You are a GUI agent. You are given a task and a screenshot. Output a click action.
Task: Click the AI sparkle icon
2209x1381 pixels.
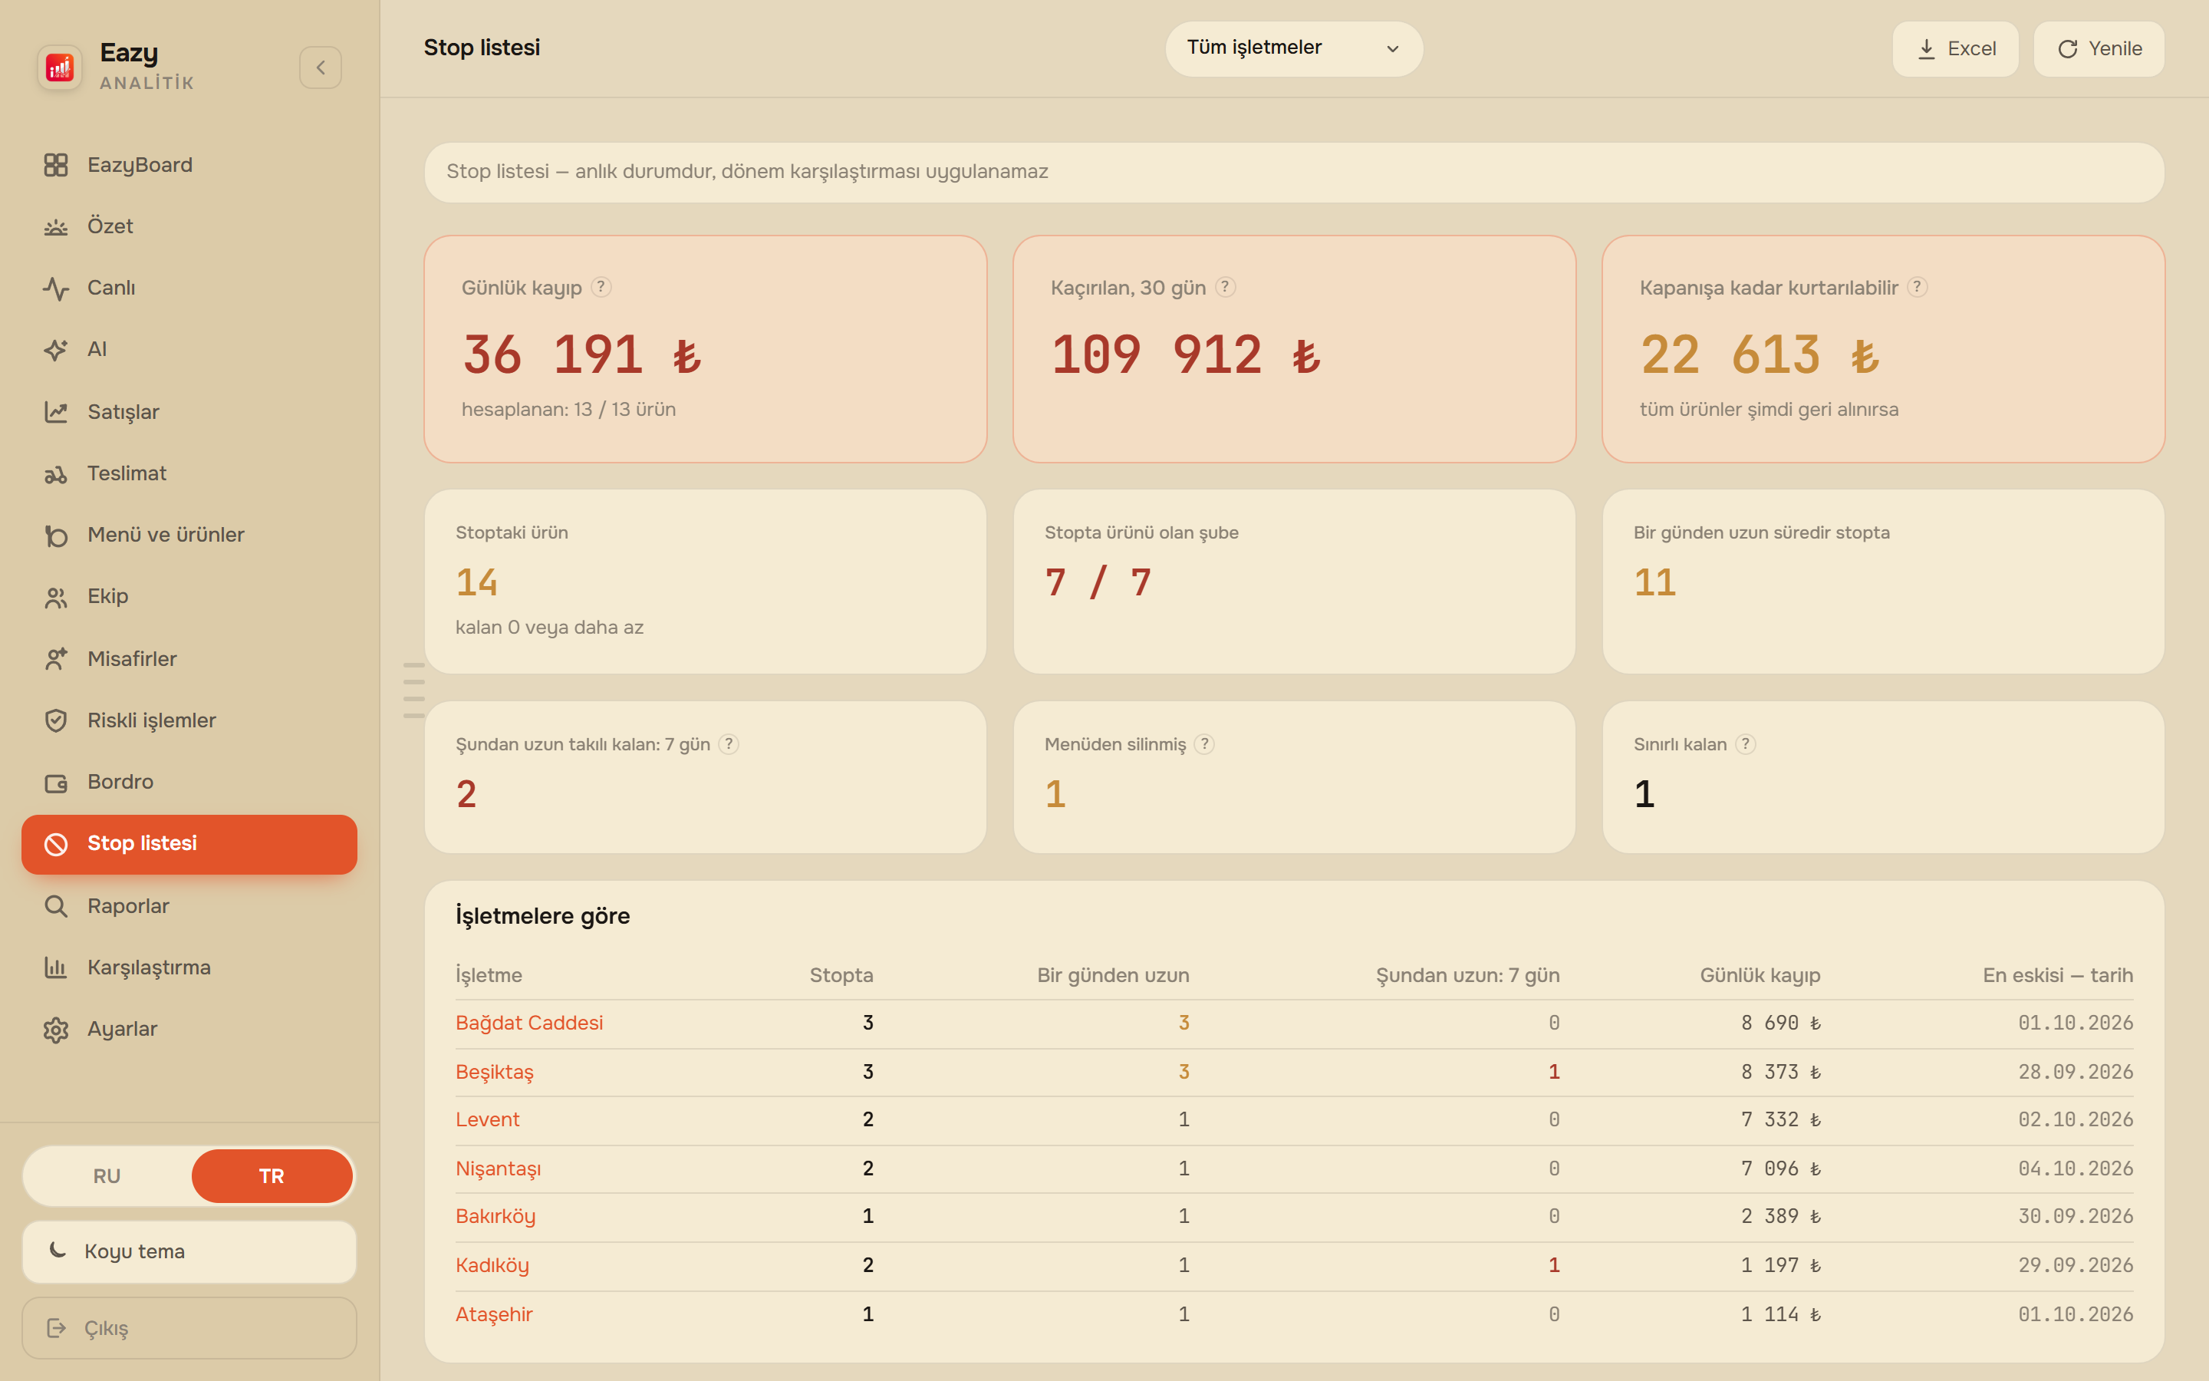click(56, 350)
